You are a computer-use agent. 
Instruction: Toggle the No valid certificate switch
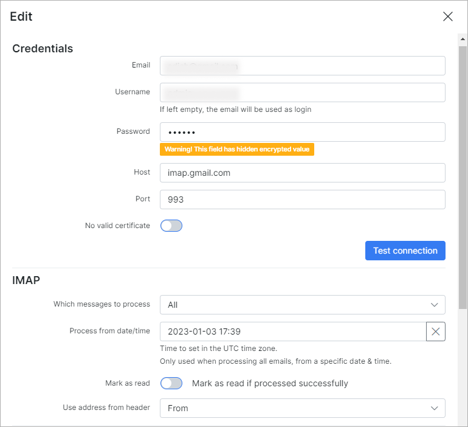pos(171,226)
